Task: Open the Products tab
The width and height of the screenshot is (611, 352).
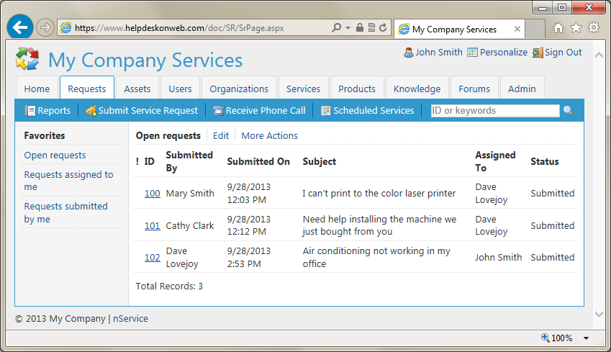Action: 356,89
